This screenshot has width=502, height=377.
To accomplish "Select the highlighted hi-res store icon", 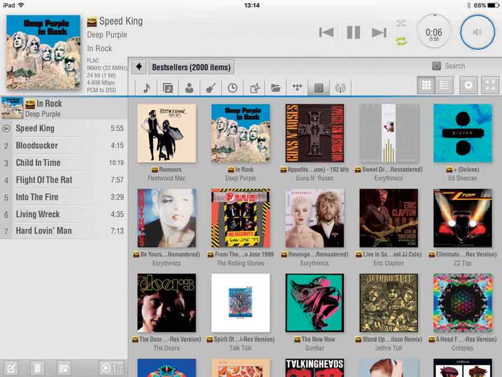I will click(x=319, y=88).
